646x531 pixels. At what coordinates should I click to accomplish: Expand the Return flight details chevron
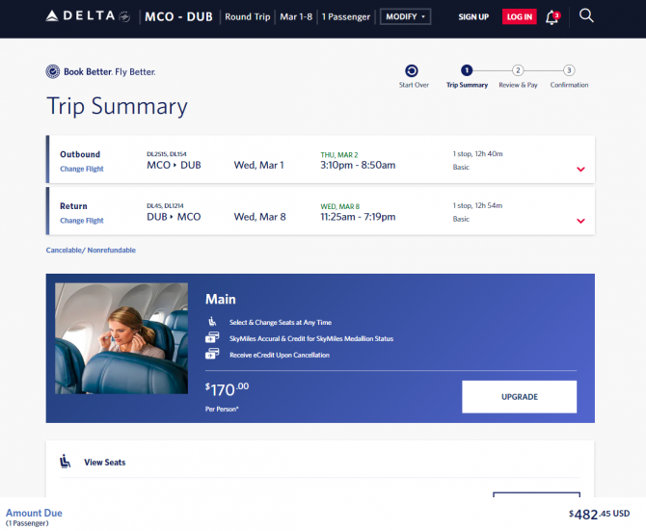(x=580, y=221)
